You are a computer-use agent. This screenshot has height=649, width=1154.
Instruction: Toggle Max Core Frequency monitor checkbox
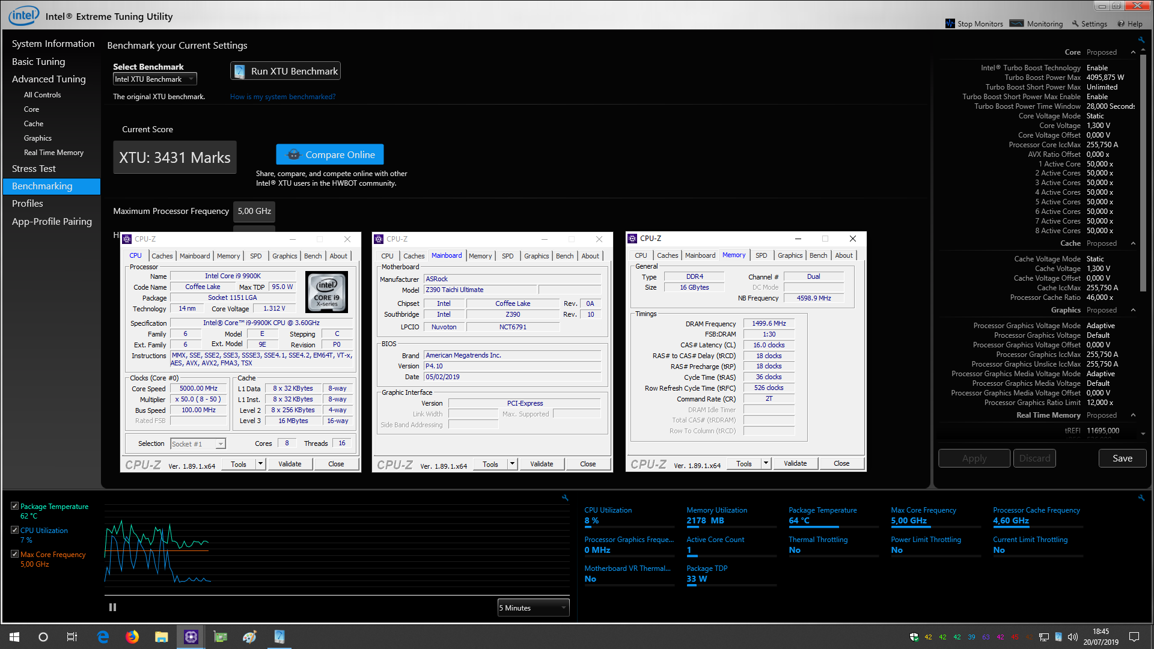pos(15,554)
